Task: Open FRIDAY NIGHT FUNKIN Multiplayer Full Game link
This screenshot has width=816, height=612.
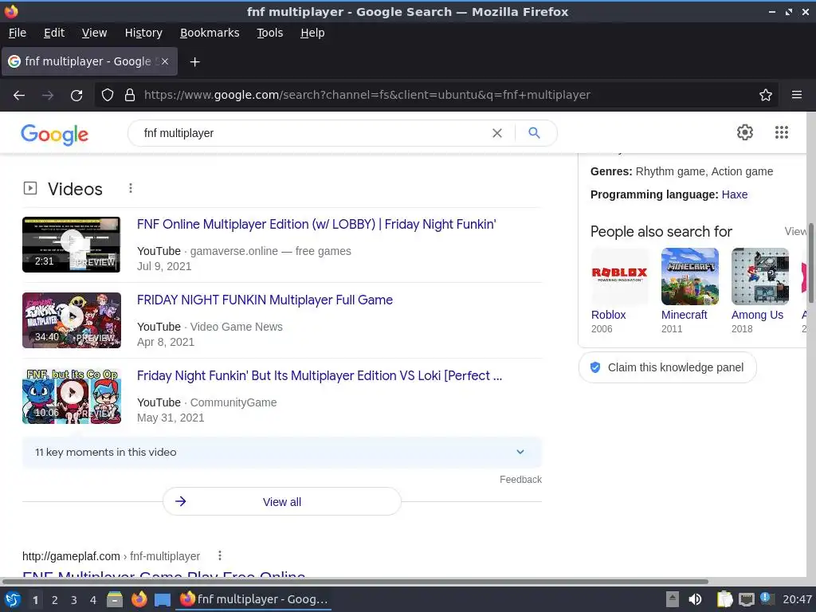Action: click(265, 300)
